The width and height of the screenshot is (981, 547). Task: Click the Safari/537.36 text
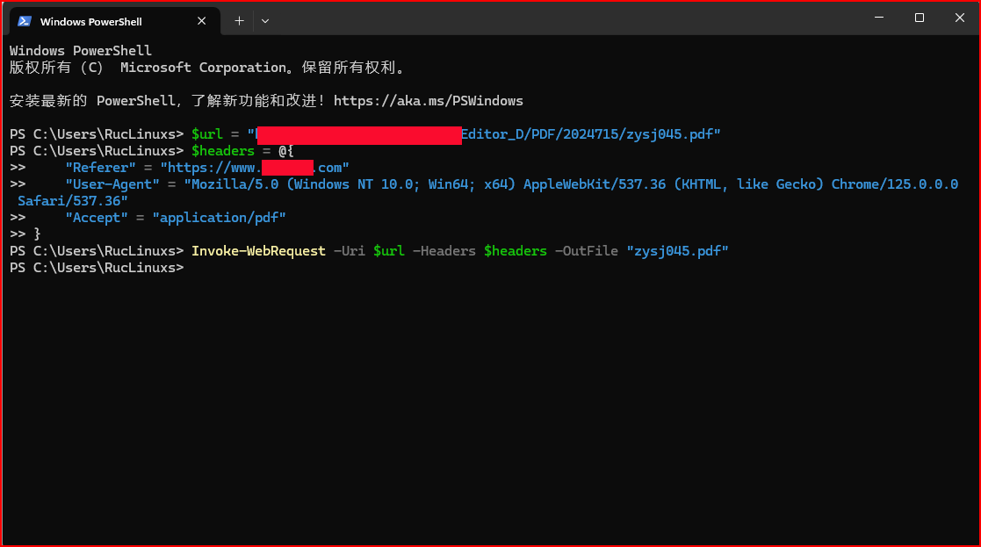pyautogui.click(x=73, y=201)
